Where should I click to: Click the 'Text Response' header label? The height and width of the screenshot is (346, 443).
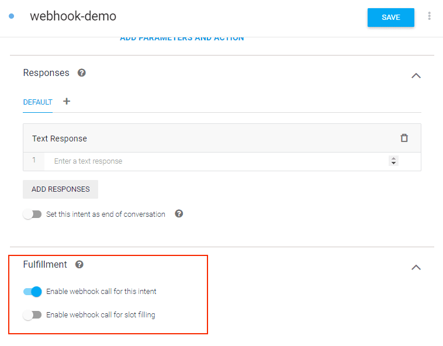[60, 139]
